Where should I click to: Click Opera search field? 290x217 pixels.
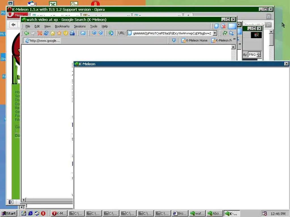point(254,25)
